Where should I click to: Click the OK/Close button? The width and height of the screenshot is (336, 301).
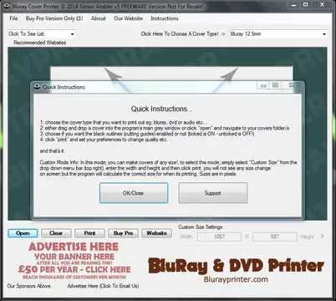click(x=134, y=193)
